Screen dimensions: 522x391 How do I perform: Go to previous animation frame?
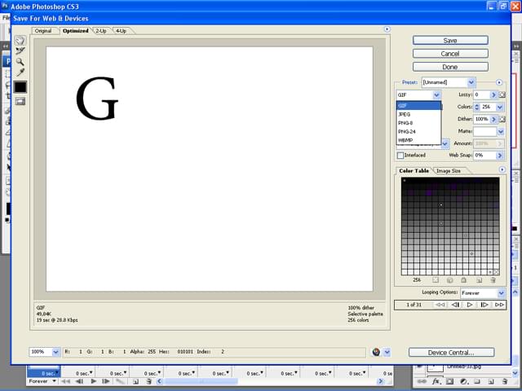tap(455, 305)
